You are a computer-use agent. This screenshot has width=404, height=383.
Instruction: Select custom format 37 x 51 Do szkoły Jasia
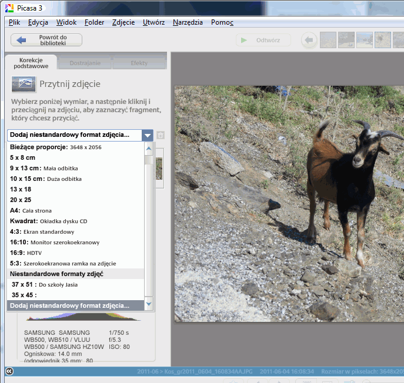44,284
